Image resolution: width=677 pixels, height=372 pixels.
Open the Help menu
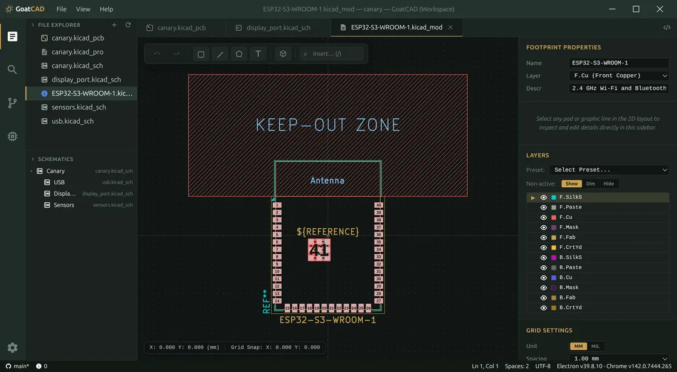click(106, 9)
